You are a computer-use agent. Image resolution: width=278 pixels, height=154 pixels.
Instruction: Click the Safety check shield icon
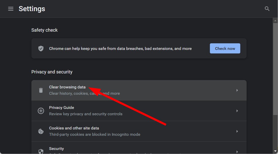click(41, 48)
